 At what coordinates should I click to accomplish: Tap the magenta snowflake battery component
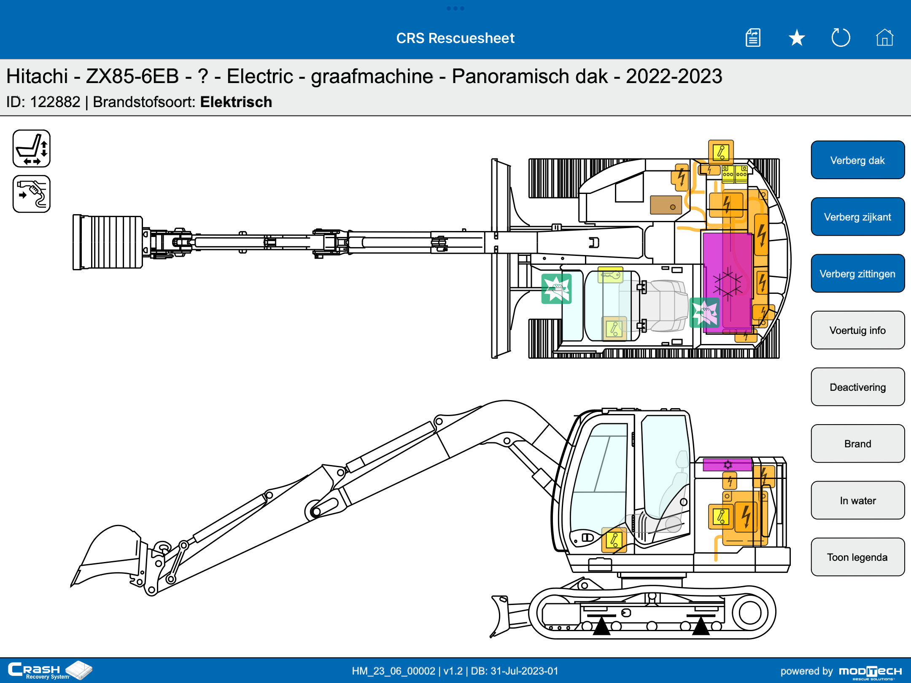[x=728, y=282]
